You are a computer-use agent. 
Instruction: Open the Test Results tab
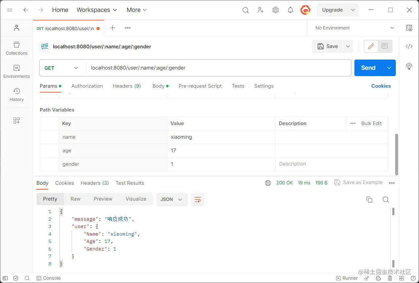pyautogui.click(x=130, y=183)
